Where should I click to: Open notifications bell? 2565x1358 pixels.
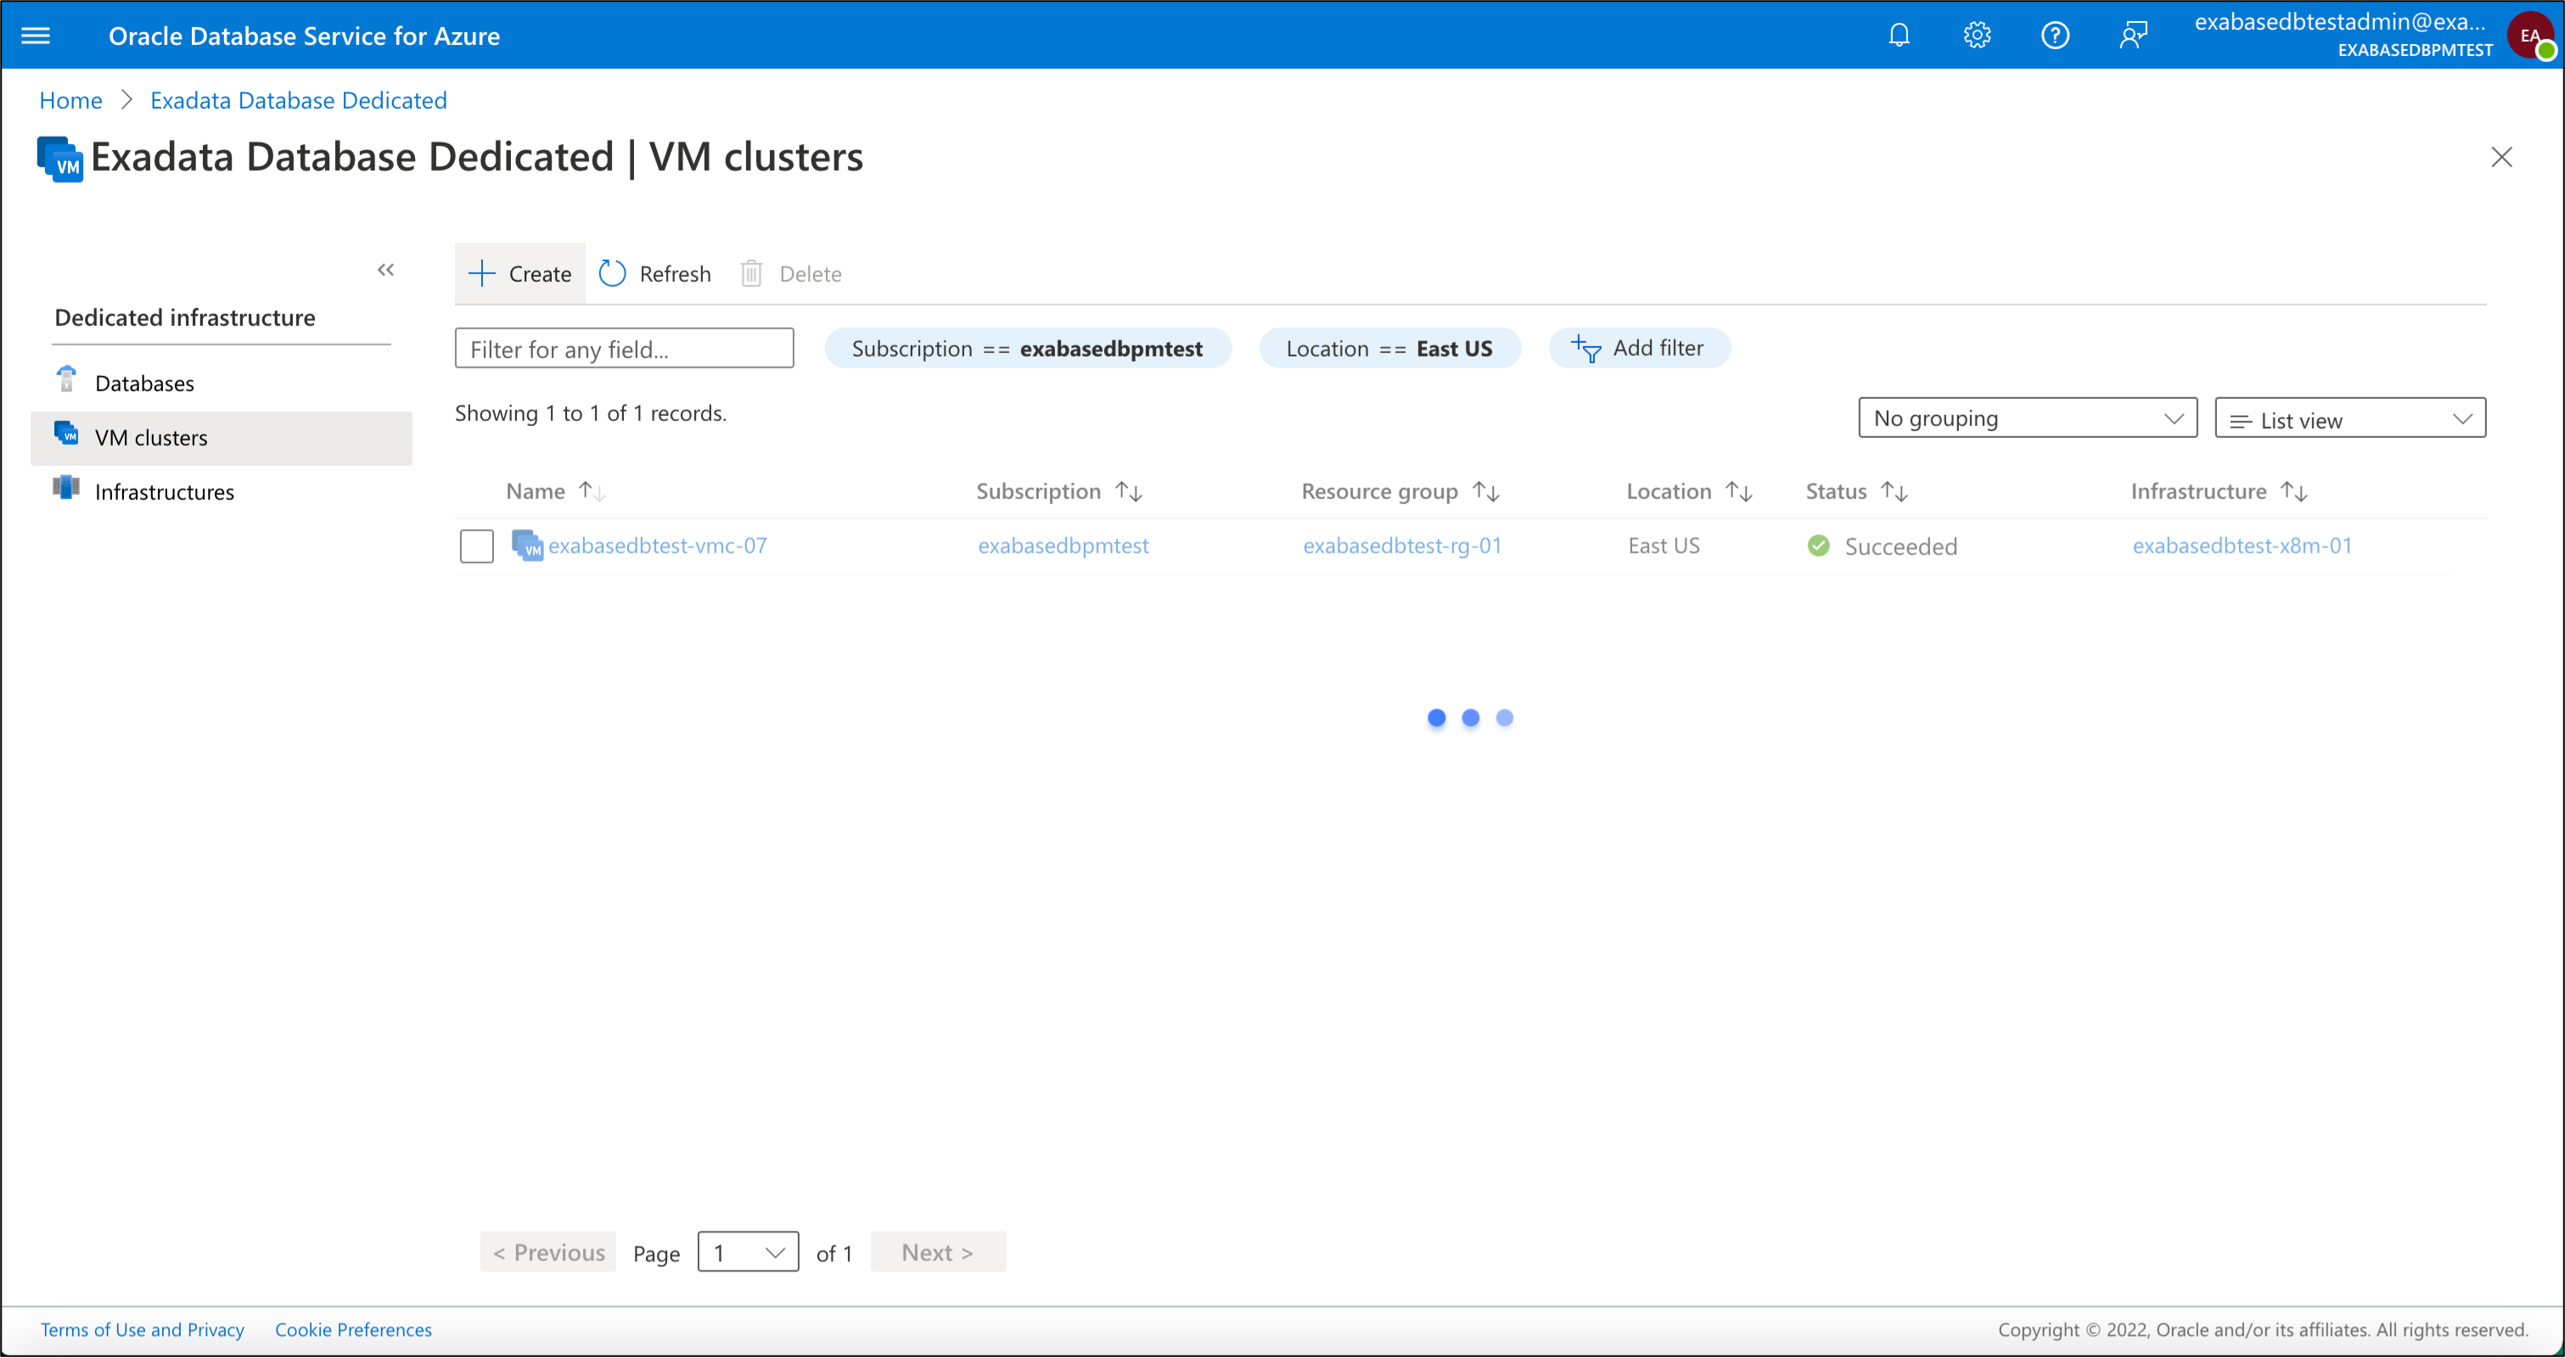coord(1898,35)
